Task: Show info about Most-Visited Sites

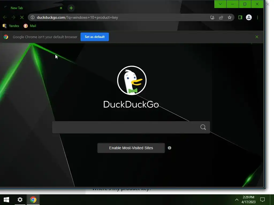Action: (x=169, y=148)
